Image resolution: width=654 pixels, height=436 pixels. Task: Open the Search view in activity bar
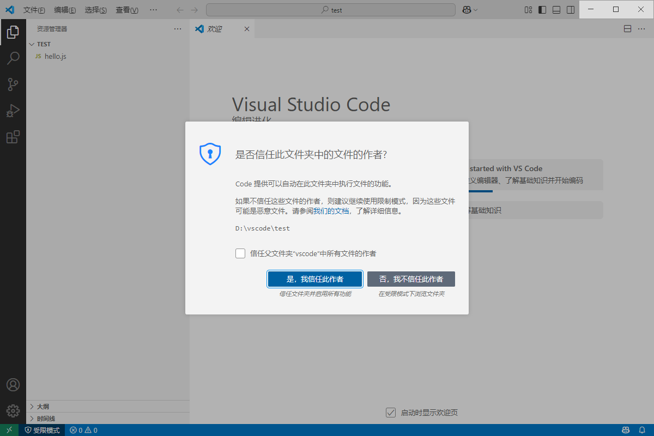pyautogui.click(x=13, y=58)
